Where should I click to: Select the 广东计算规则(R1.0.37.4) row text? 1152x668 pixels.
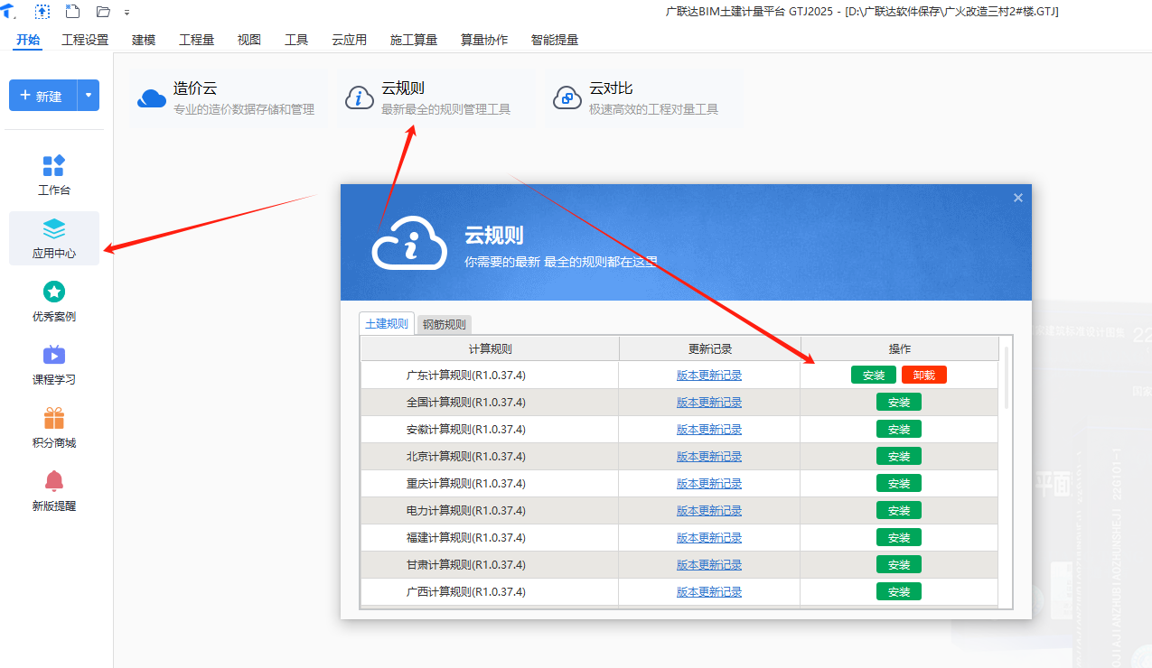click(466, 376)
